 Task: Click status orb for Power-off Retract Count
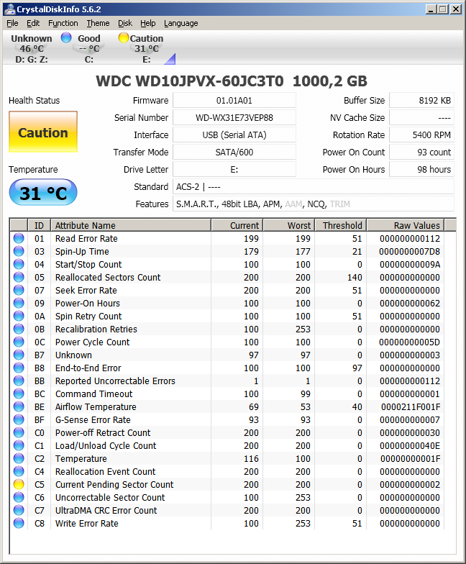point(19,432)
